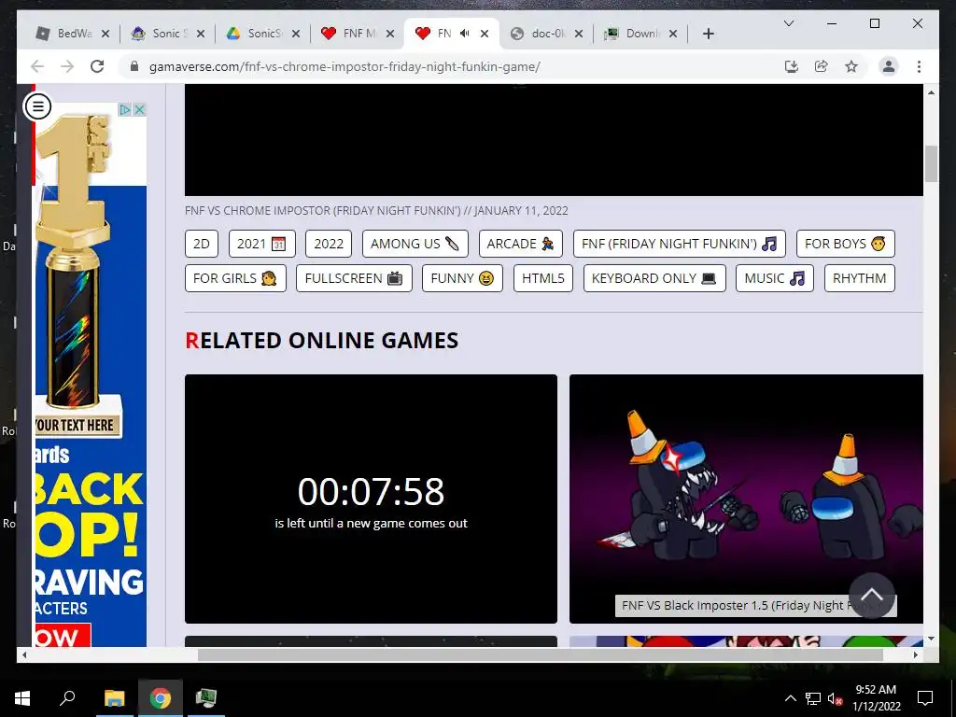Close the doc-0k tab

coord(579,34)
